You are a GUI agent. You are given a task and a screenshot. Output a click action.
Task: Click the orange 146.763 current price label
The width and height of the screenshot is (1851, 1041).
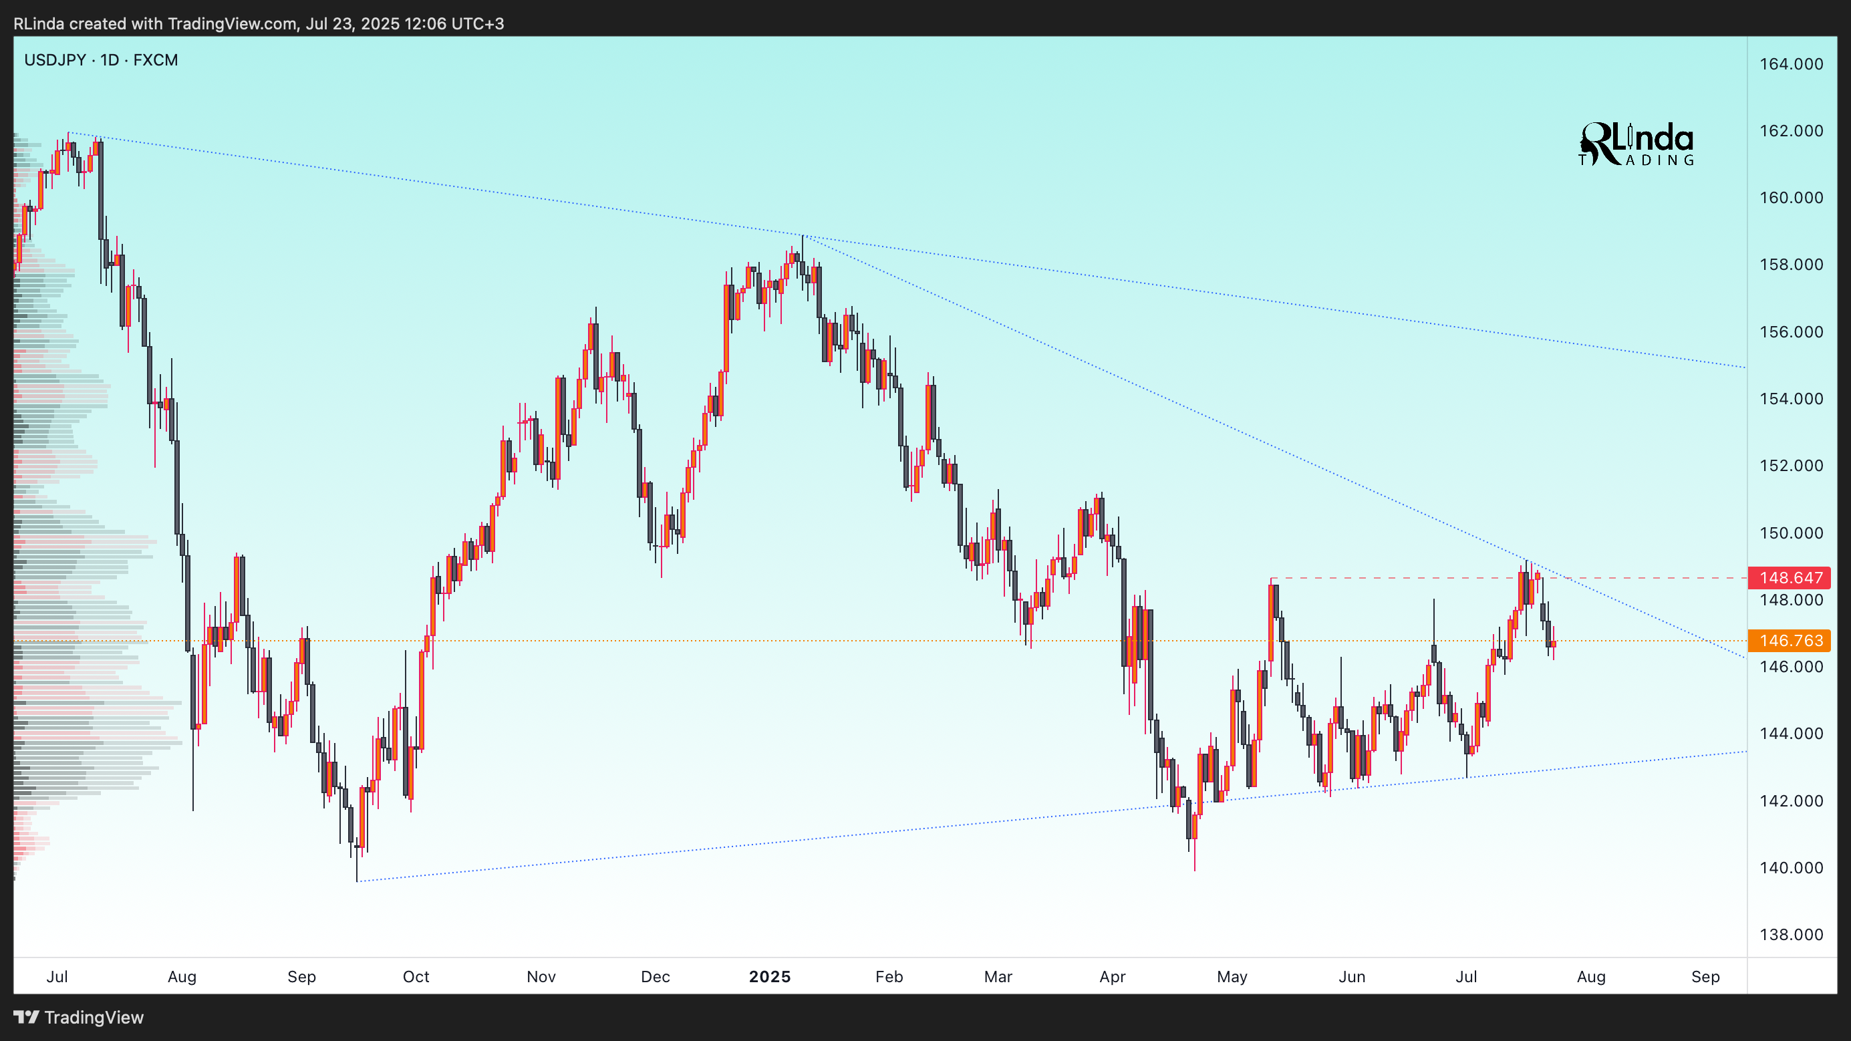pyautogui.click(x=1790, y=641)
